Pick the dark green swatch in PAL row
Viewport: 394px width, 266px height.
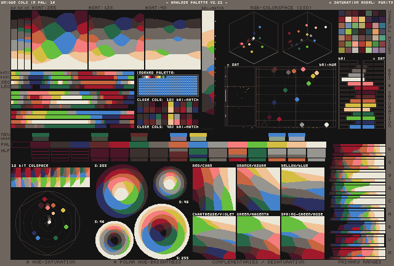[139, 145]
